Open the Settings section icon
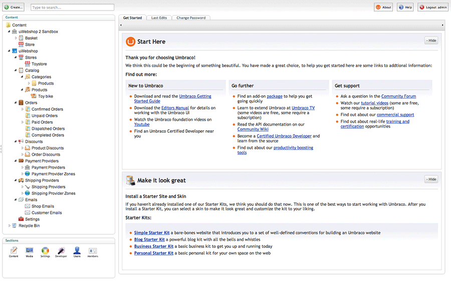Viewport: 451px width, 283px height. tap(45, 251)
